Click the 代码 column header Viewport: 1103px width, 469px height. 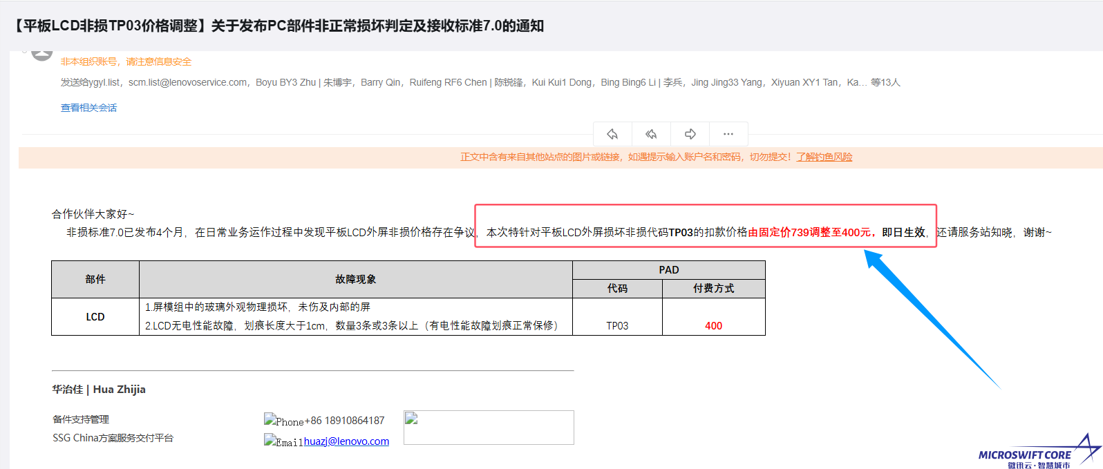[x=617, y=288]
